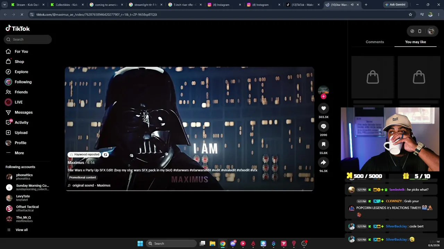444x249 pixels.
Task: Mute the Star Wars tab with the speaker icon
Action: [x=352, y=5]
